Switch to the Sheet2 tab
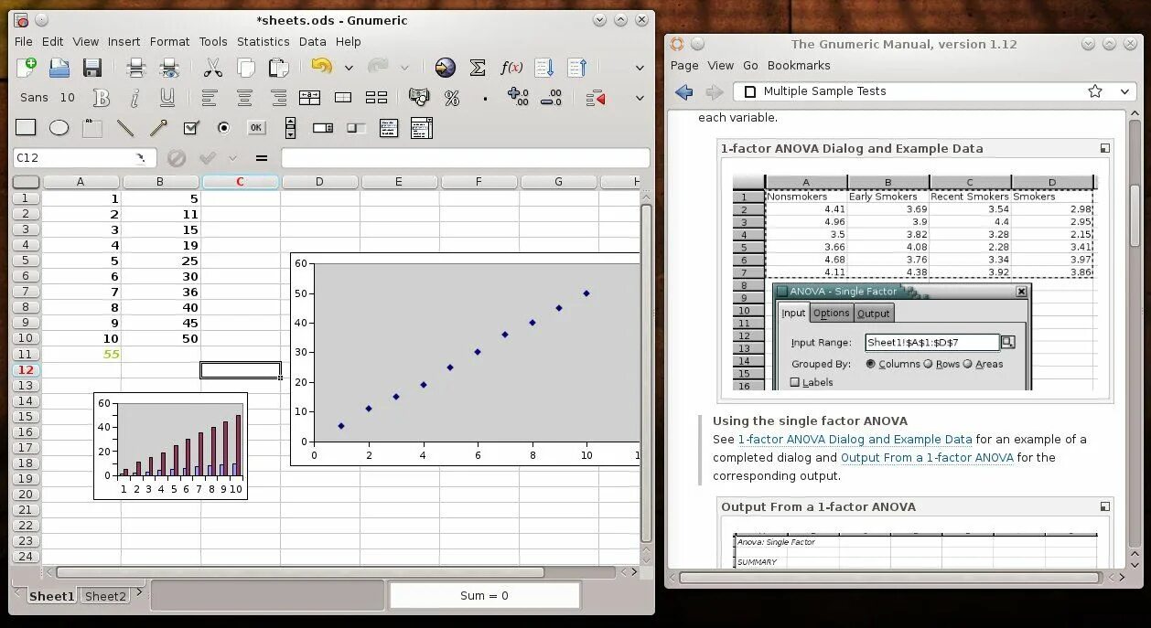 105,596
